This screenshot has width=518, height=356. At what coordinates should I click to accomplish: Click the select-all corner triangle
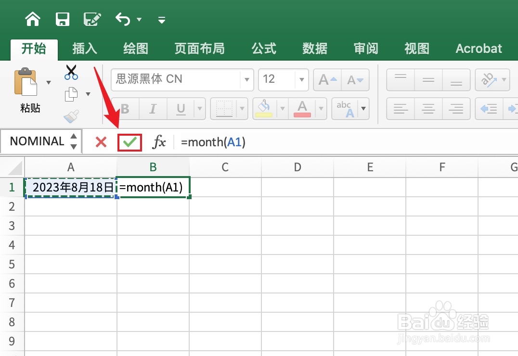point(15,167)
